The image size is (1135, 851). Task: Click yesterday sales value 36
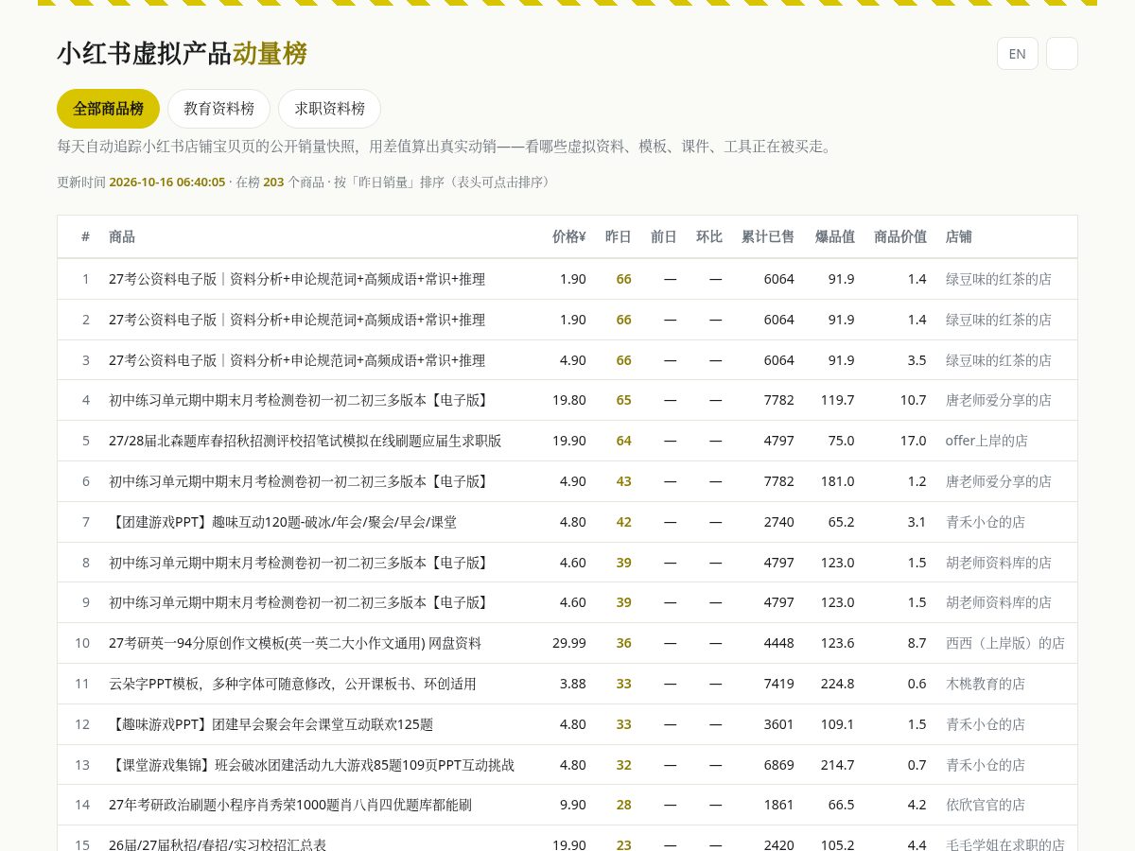[x=624, y=643]
